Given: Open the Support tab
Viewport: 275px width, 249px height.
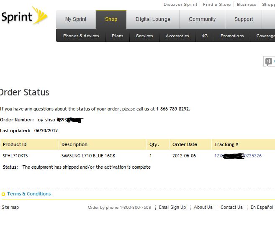Looking at the screenshot, I should pos(244,19).
